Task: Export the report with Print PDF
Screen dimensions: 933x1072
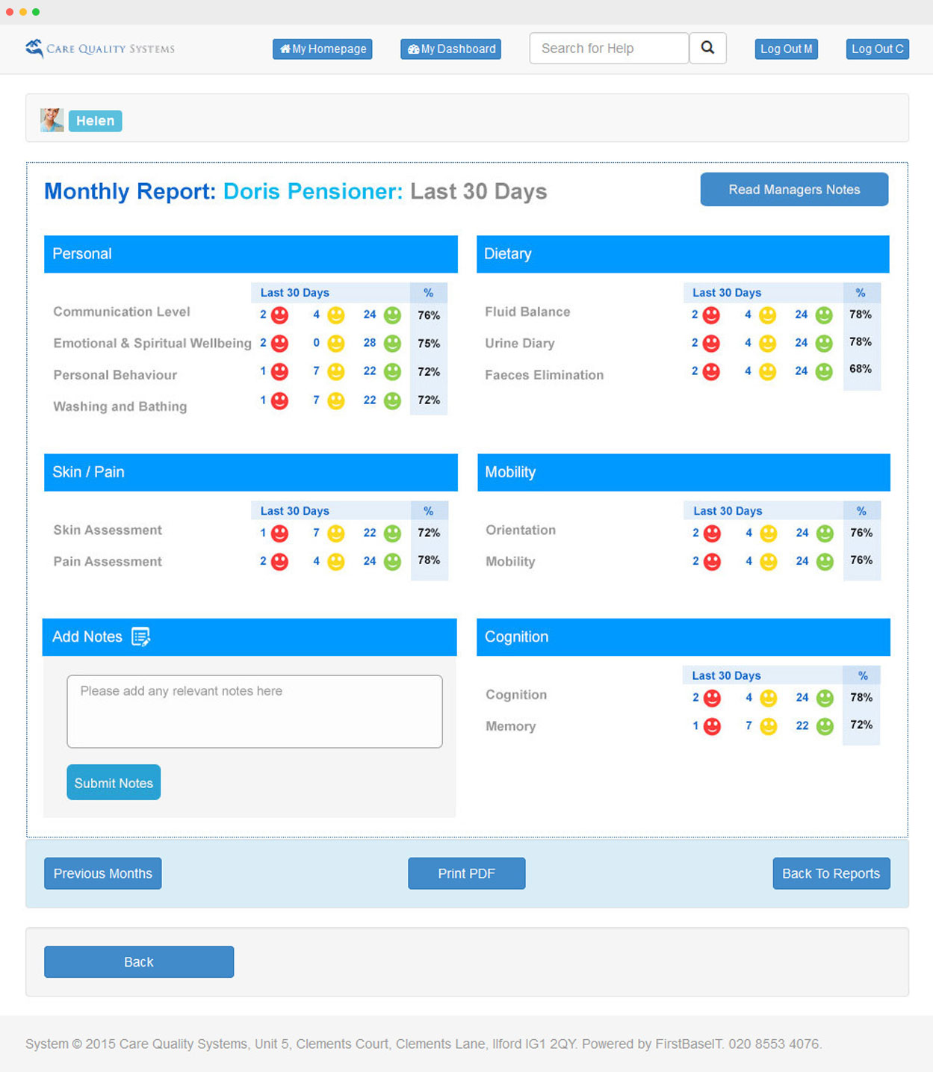Action: click(x=466, y=873)
